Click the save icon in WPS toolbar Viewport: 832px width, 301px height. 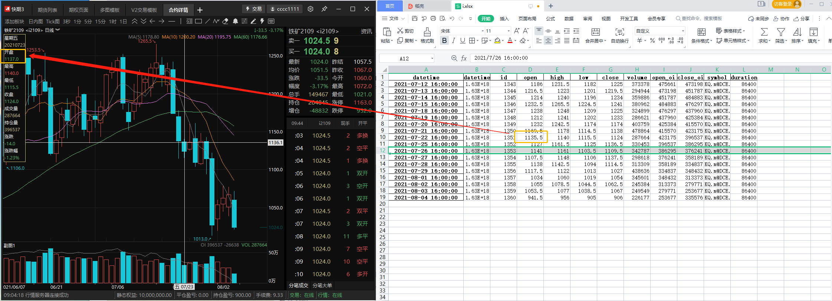coord(415,19)
